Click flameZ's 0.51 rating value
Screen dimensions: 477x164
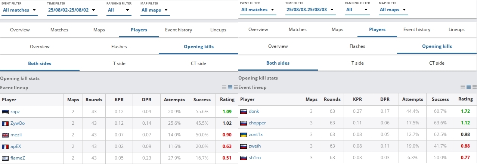pos(227,158)
